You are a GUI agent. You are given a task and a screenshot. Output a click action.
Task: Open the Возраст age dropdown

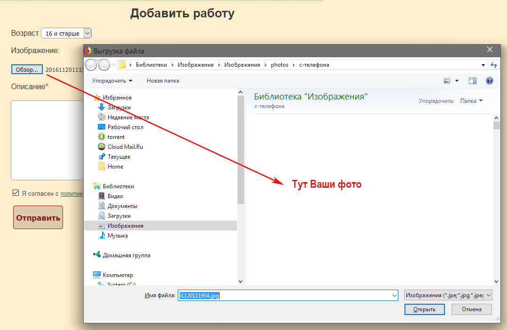coord(66,33)
